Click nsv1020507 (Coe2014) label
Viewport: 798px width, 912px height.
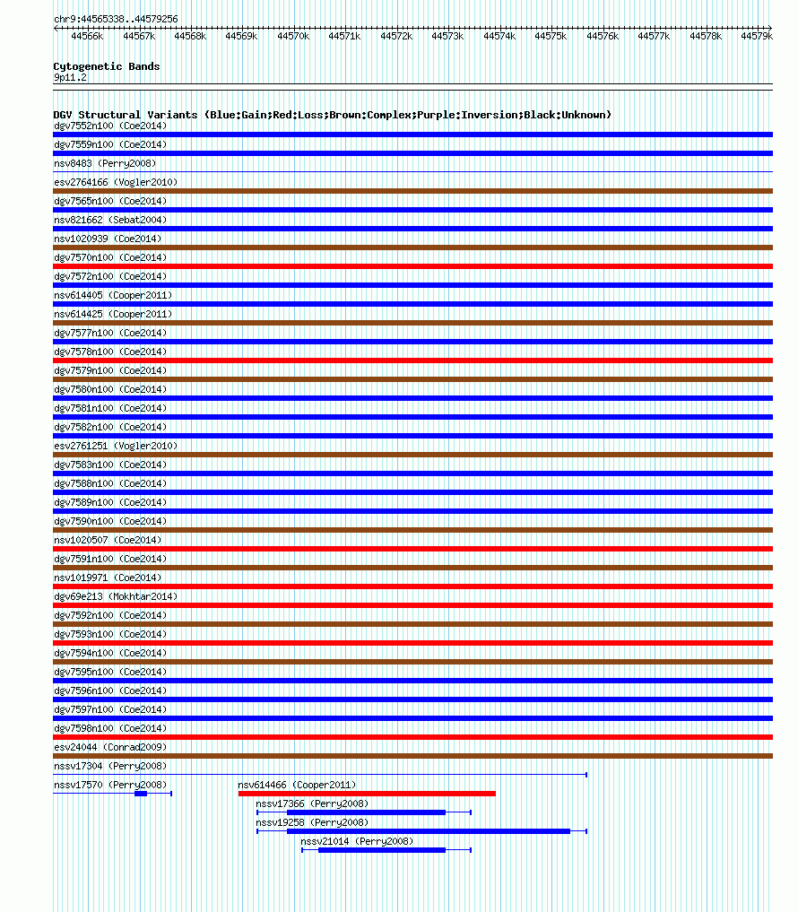(x=108, y=540)
